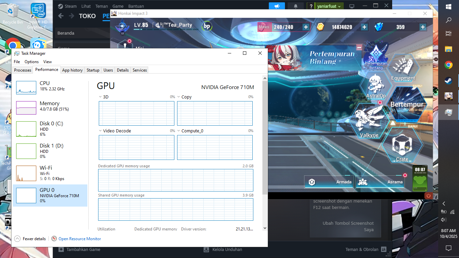The width and height of the screenshot is (459, 258).
Task: Collapse the Pertempuran Bintang banner with minus
Action: (x=359, y=47)
